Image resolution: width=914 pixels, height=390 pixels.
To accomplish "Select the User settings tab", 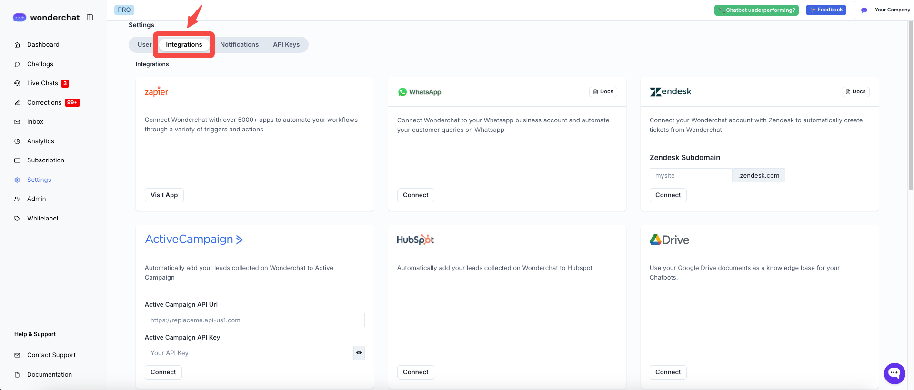I will click(x=144, y=45).
